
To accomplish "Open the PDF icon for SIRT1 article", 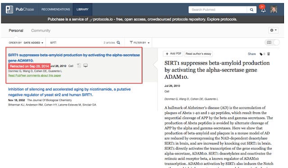I will tap(79, 66).
